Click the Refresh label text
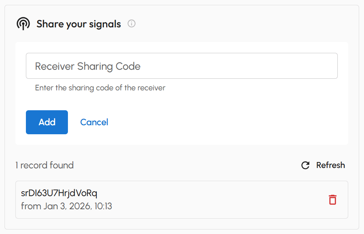Screen dimensions: 364x234 point(330,165)
